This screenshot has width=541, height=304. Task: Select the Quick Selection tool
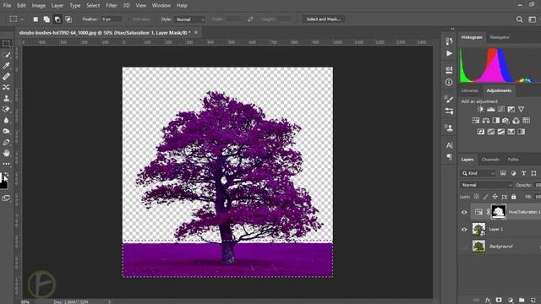pos(6,55)
